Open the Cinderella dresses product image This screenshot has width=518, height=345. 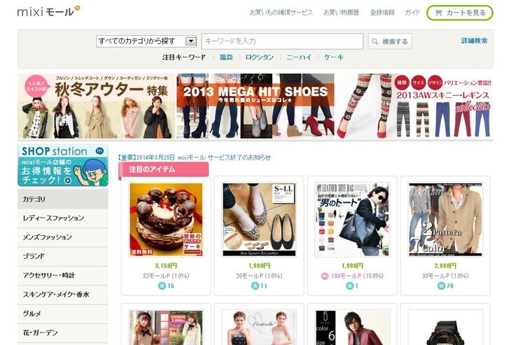pyautogui.click(x=259, y=328)
